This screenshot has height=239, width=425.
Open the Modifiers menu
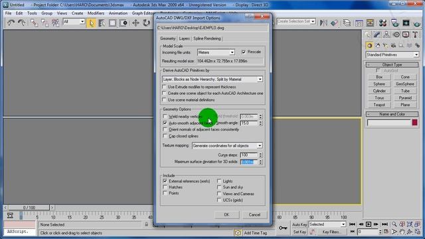pos(96,13)
